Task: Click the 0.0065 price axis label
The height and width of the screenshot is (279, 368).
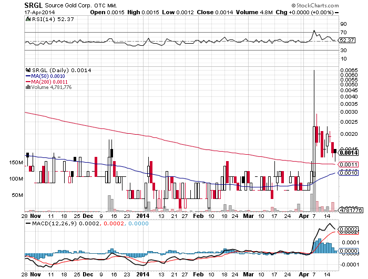Action: [x=349, y=71]
